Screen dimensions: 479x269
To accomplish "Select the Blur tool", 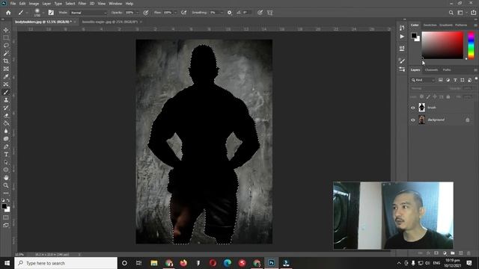I will click(6, 132).
